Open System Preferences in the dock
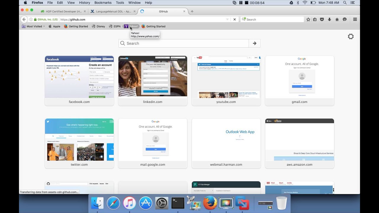Image resolution: width=379 pixels, height=213 pixels. [162, 203]
